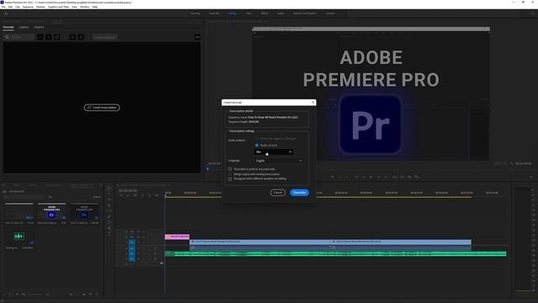Click the Create captions button
Image resolution: width=538 pixels, height=303 pixels.
point(105,37)
